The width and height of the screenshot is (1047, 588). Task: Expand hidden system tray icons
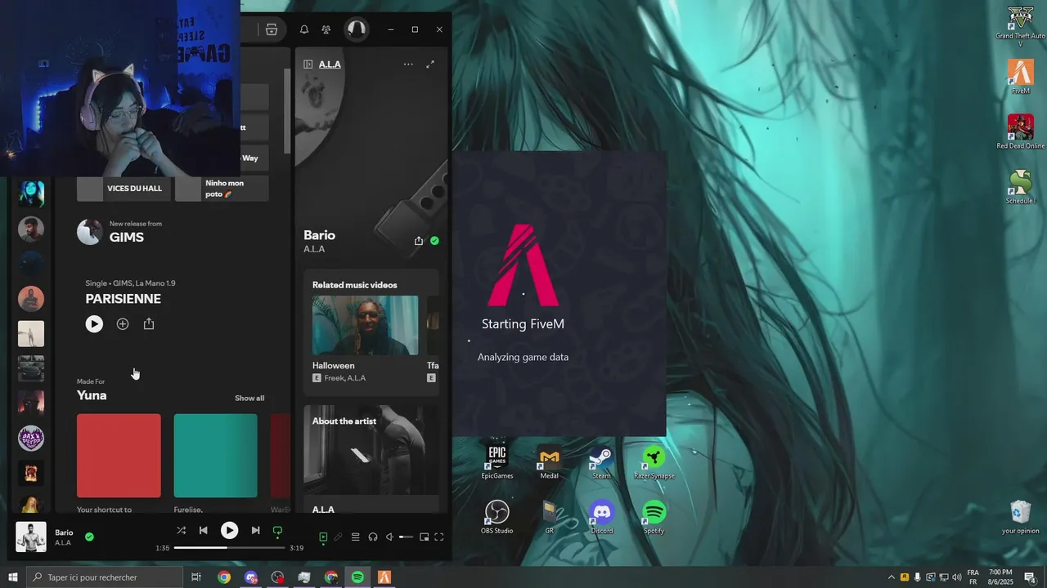click(891, 577)
